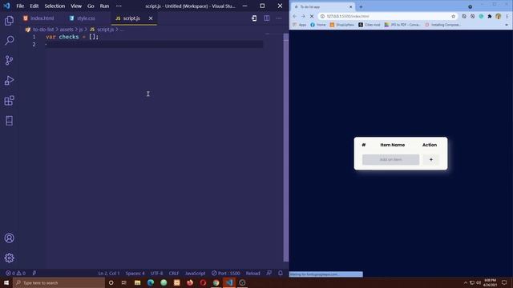Open the Apps bookmark shortcut
This screenshot has height=288, width=513.
[299, 25]
